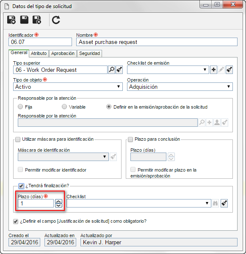
Task: Increase Plazo (días) with up stepper arrow
Action: coord(58,201)
